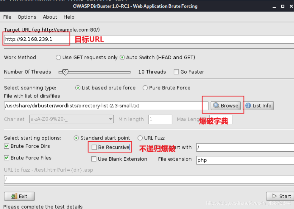294x209 pixels.
Task: Select Pure Brute Force option
Action: tap(145, 88)
